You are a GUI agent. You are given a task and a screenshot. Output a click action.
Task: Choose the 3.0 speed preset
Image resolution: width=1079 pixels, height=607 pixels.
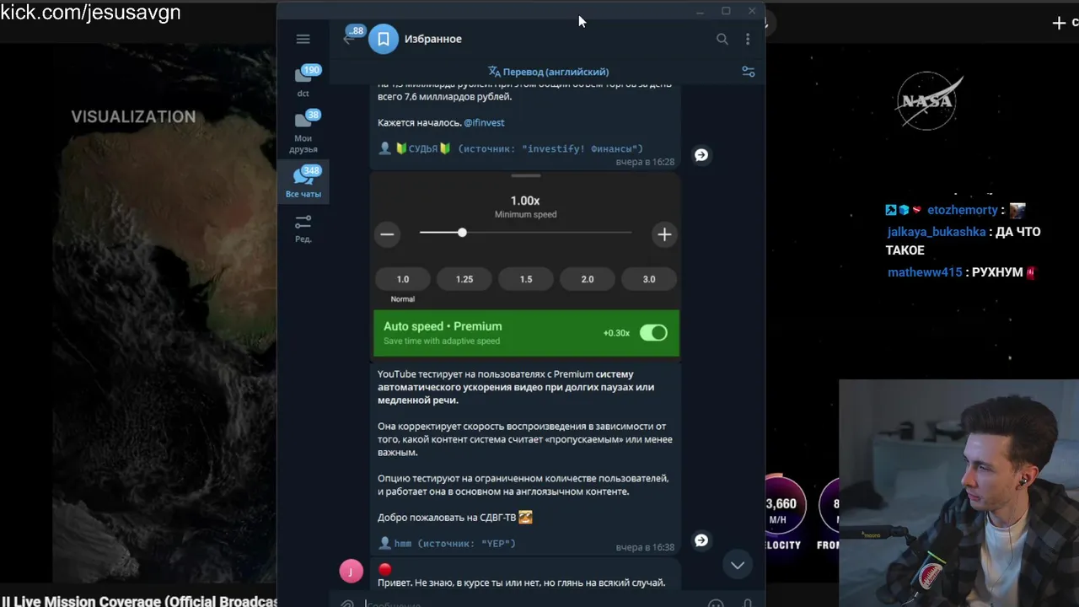pyautogui.click(x=649, y=279)
